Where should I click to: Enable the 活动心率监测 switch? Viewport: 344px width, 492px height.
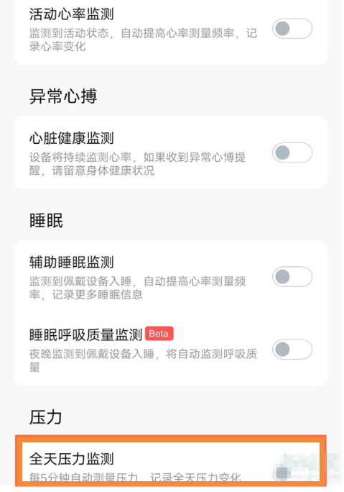pos(292,29)
